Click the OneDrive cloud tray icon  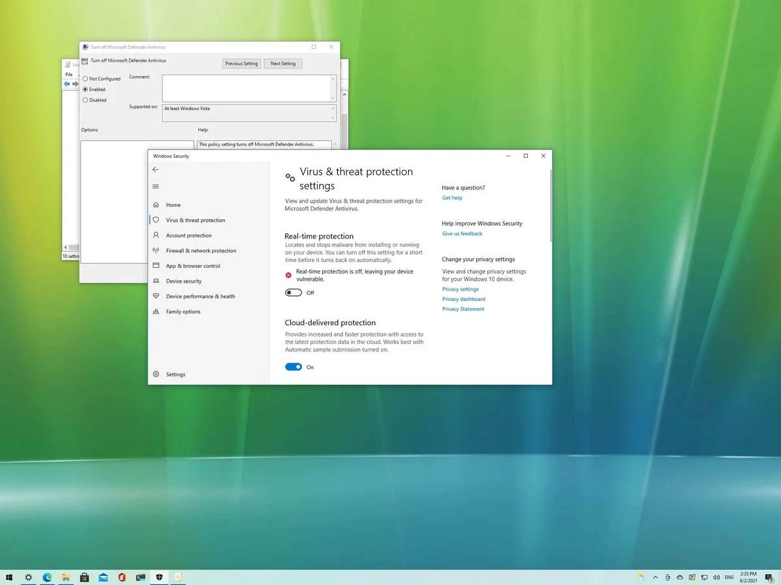(680, 577)
